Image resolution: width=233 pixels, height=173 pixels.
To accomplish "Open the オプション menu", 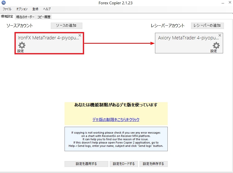I will click(x=22, y=9).
